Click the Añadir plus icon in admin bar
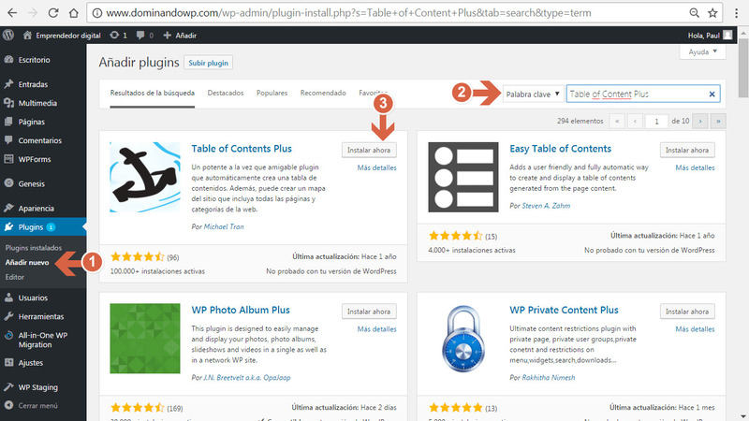The image size is (749, 421). 167,35
